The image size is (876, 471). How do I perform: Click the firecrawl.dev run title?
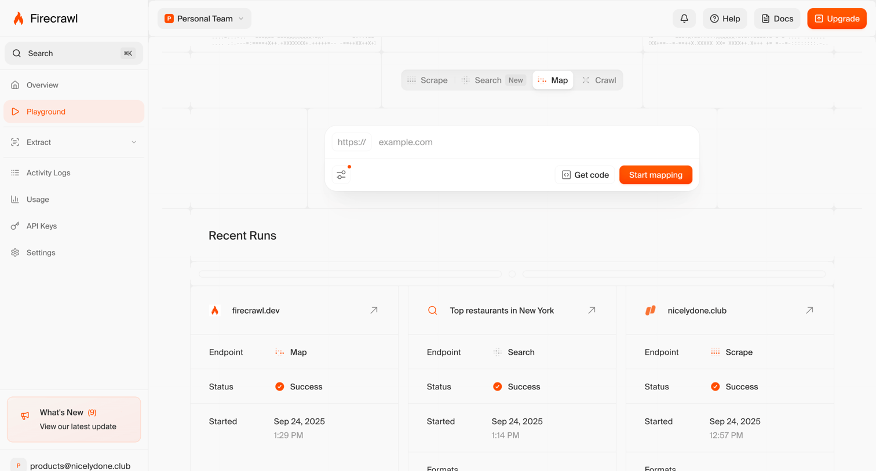click(x=256, y=311)
